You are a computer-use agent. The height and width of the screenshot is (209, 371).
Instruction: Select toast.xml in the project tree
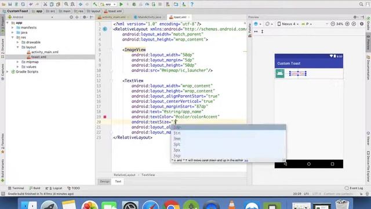39,57
